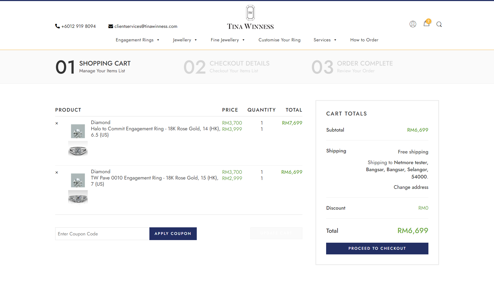Open the Services menu item
The width and height of the screenshot is (494, 283).
[x=322, y=40]
